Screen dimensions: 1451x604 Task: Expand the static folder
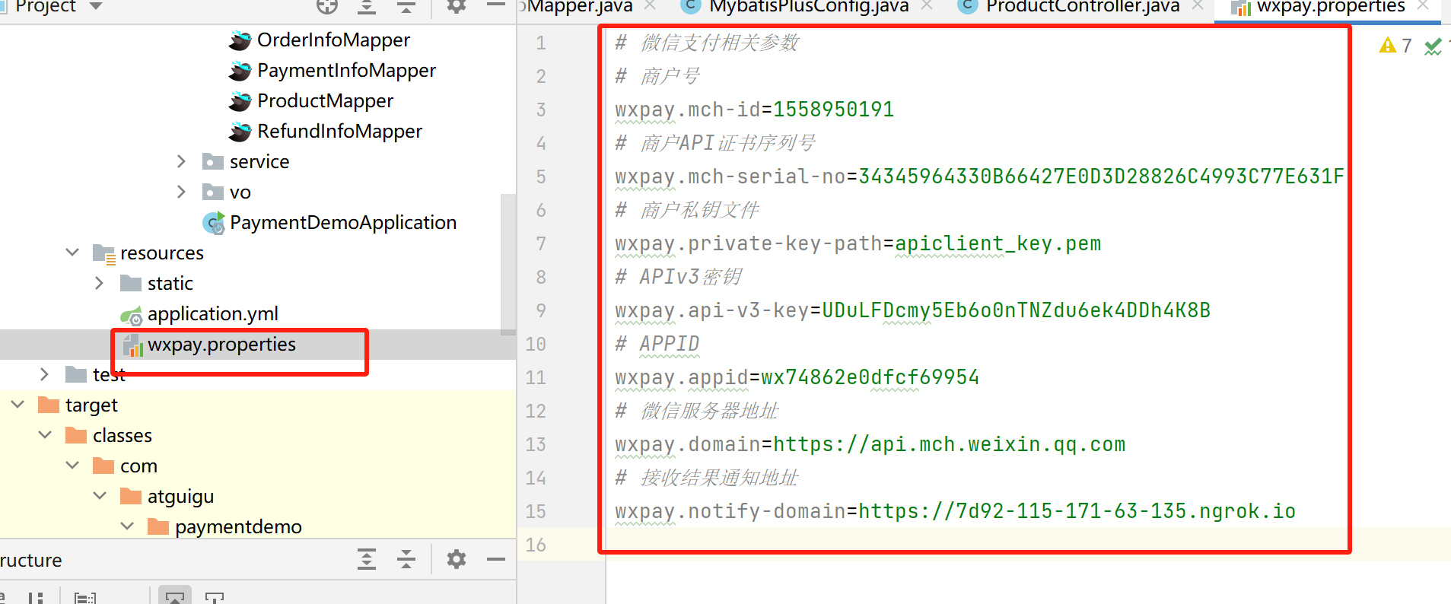click(99, 283)
